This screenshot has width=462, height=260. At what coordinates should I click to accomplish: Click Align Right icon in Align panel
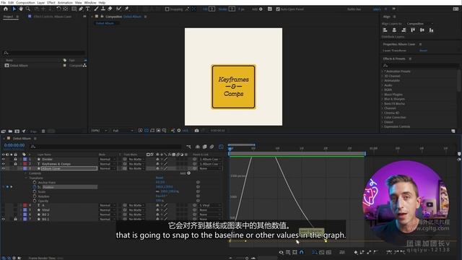click(x=404, y=30)
